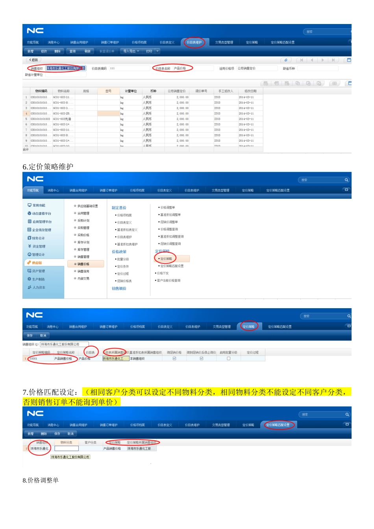Check 询促销价格 checkbox in strategy row
The width and height of the screenshot is (374, 529).
point(174,359)
